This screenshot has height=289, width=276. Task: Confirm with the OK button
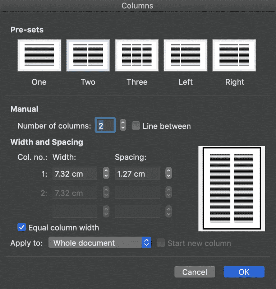pyautogui.click(x=244, y=272)
